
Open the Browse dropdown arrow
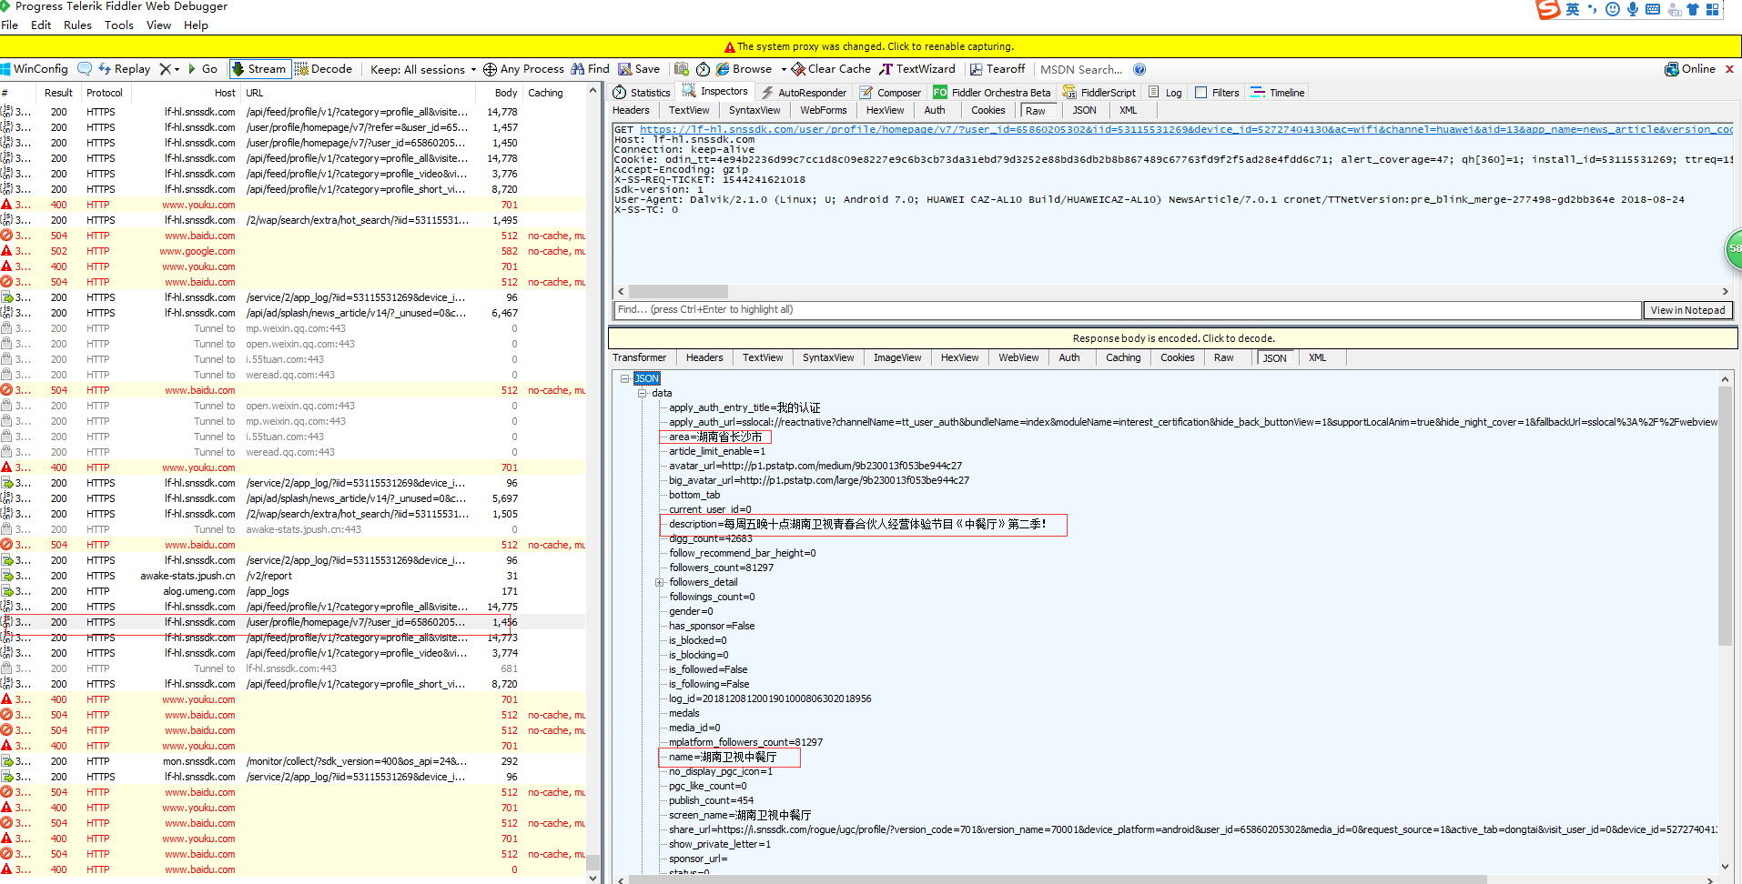784,69
